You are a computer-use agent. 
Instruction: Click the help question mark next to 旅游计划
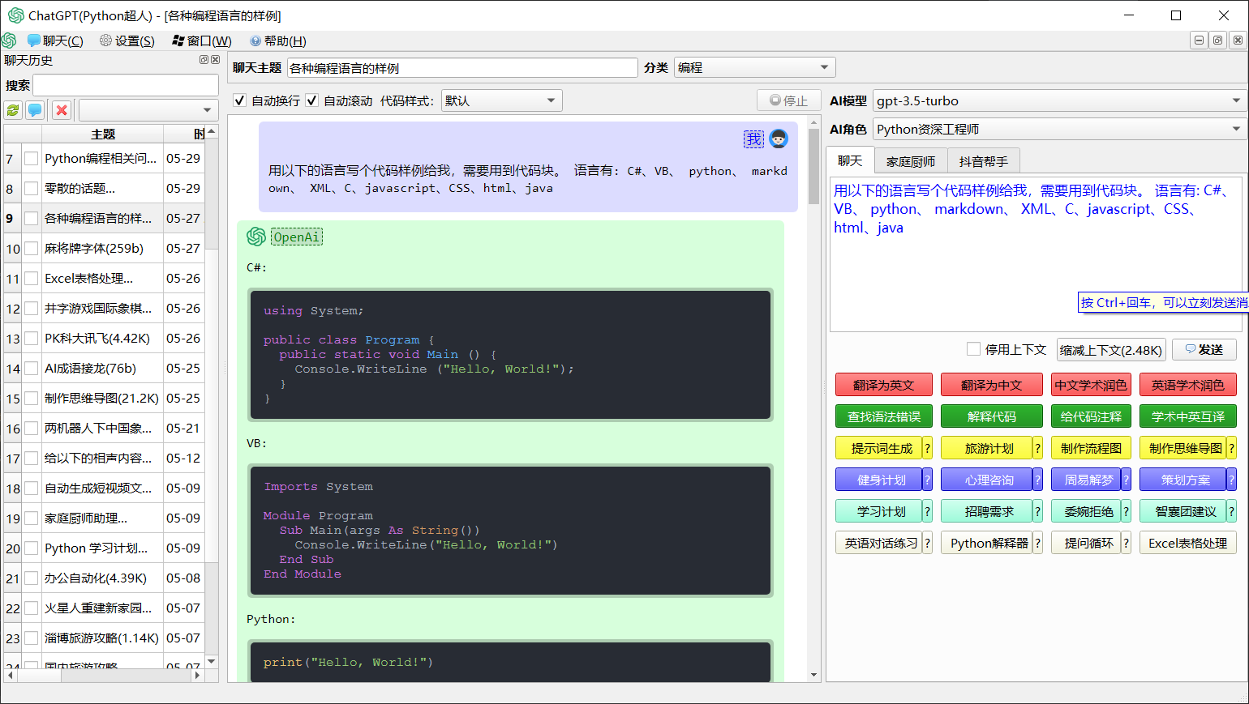click(1037, 448)
